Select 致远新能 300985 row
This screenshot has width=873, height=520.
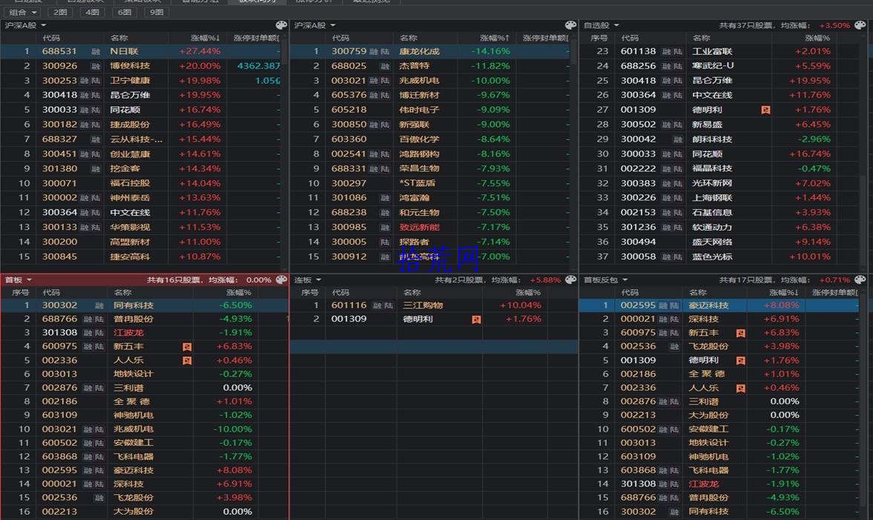click(429, 227)
